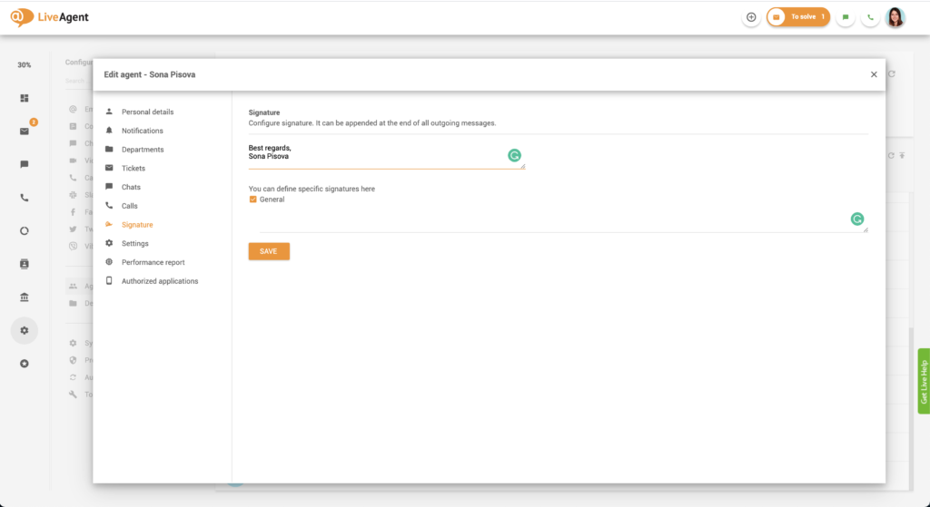This screenshot has height=507, width=930.
Task: Open the knowledge base bank icon
Action: [x=25, y=297]
